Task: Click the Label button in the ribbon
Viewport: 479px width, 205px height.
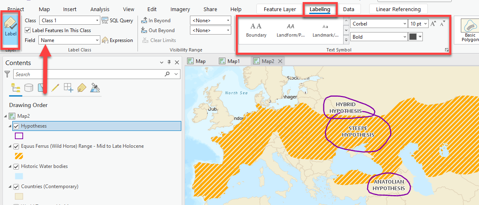Action: point(11,30)
